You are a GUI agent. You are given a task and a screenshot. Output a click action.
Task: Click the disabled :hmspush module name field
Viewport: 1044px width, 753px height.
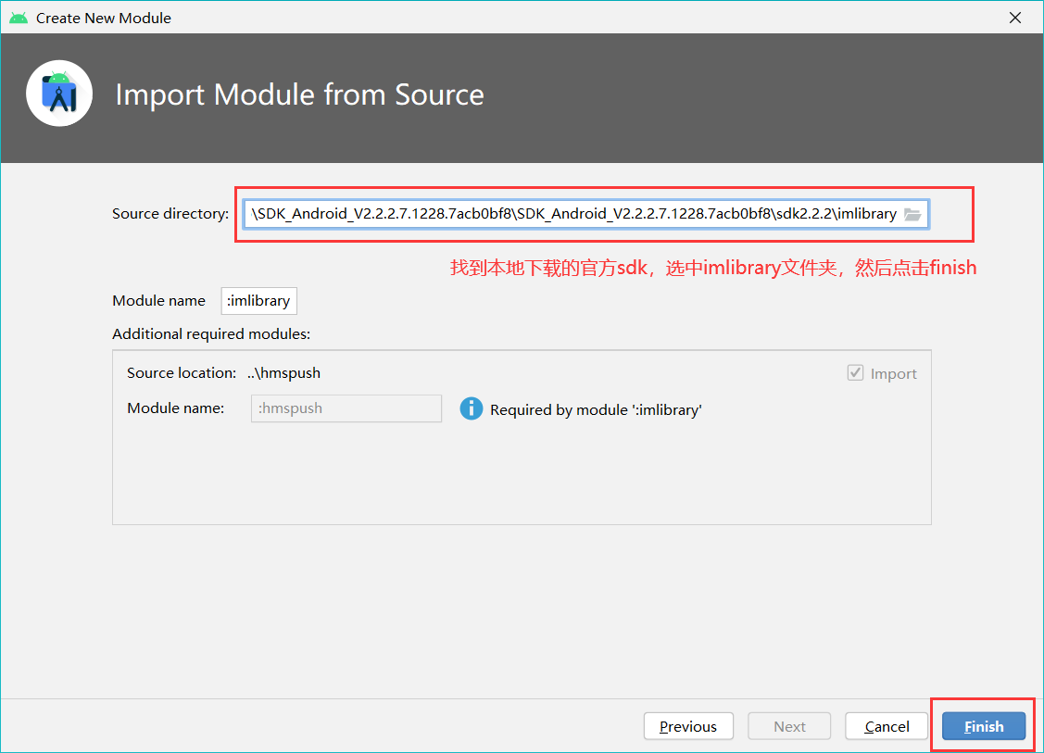[x=346, y=408]
